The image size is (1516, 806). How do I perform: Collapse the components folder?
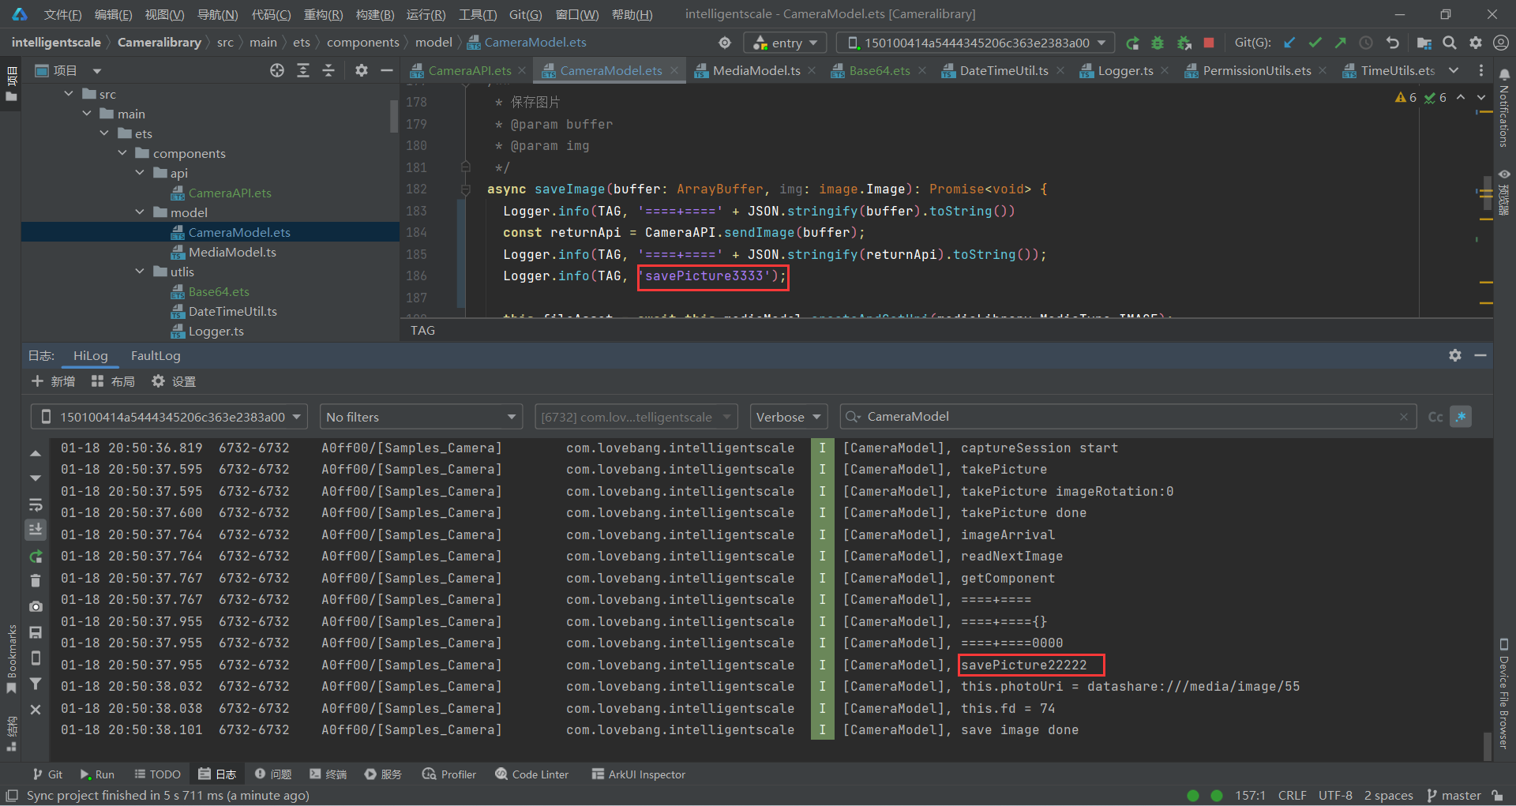click(x=122, y=153)
